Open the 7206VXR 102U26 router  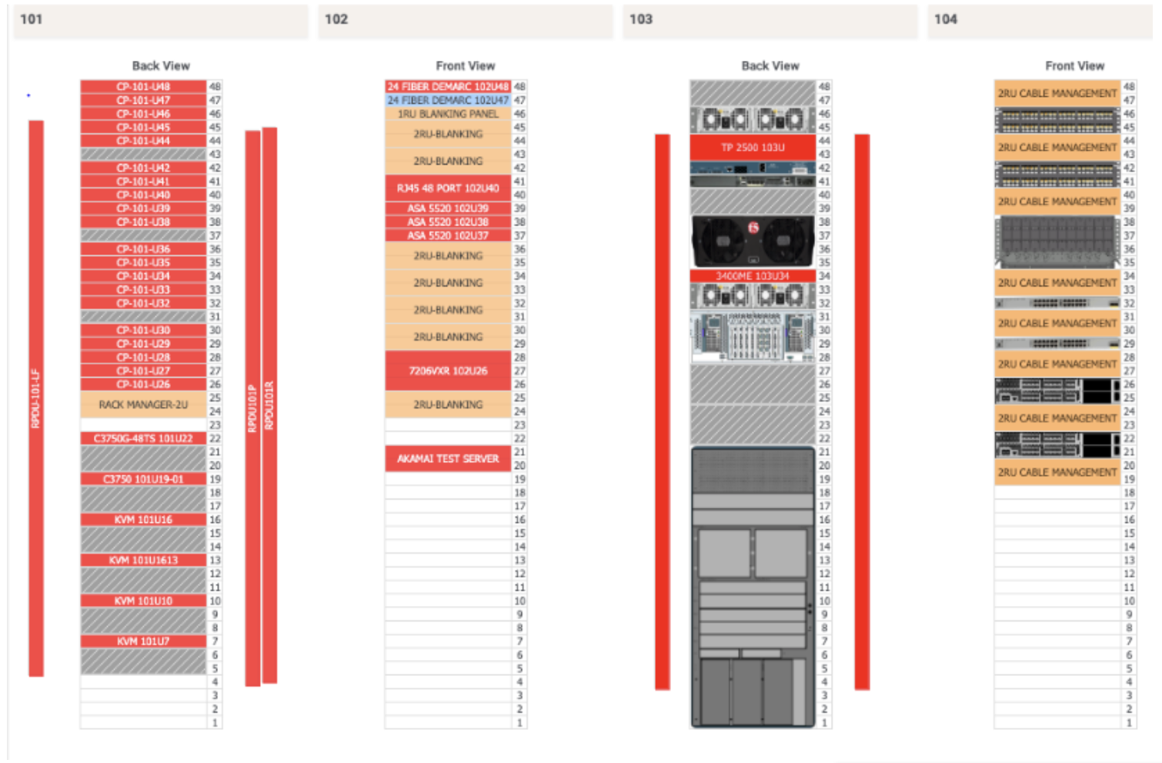click(x=448, y=371)
